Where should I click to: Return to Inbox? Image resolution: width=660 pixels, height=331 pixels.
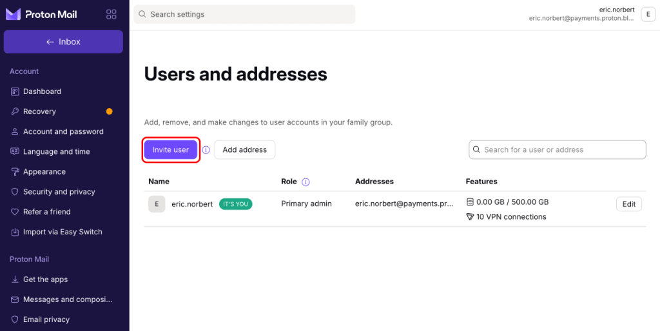click(x=63, y=42)
